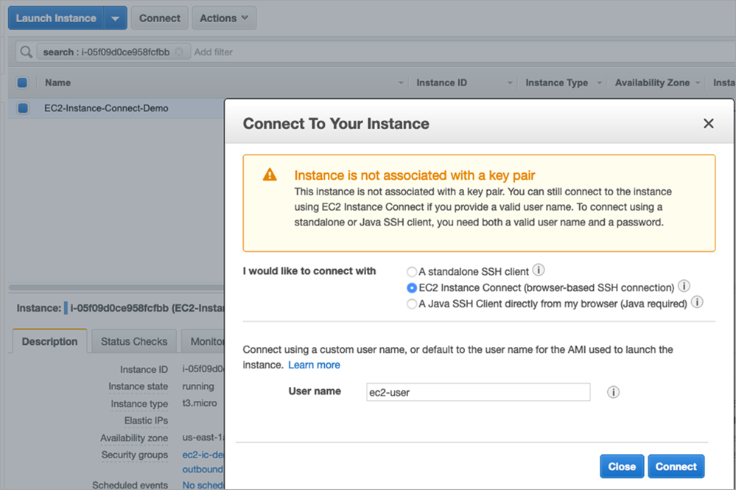The height and width of the screenshot is (490, 736).
Task: Click the Elastic IPs label
Action: [146, 421]
